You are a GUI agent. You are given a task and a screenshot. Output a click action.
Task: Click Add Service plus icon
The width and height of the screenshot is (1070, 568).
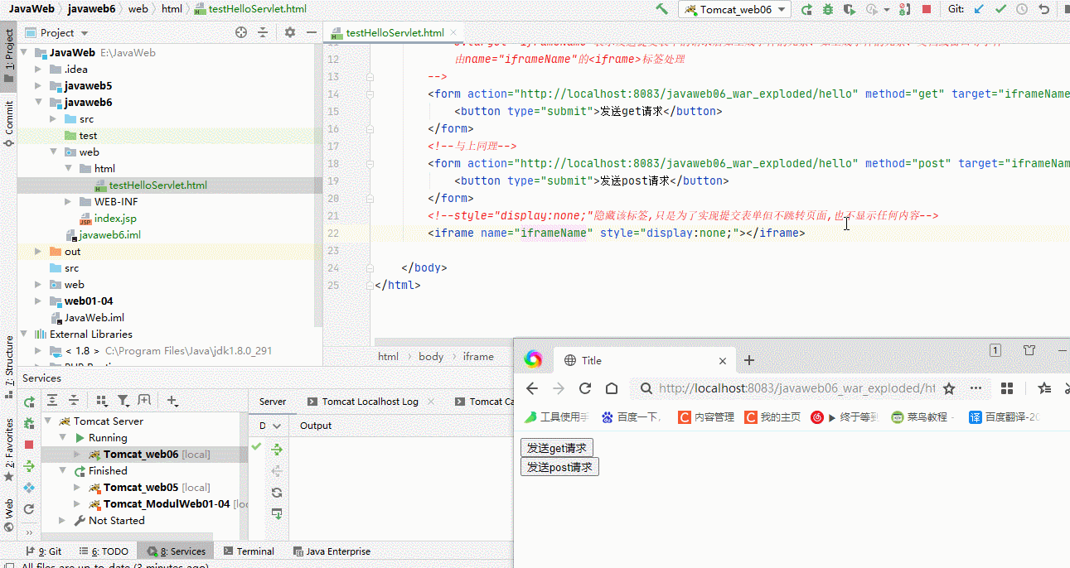(x=172, y=401)
